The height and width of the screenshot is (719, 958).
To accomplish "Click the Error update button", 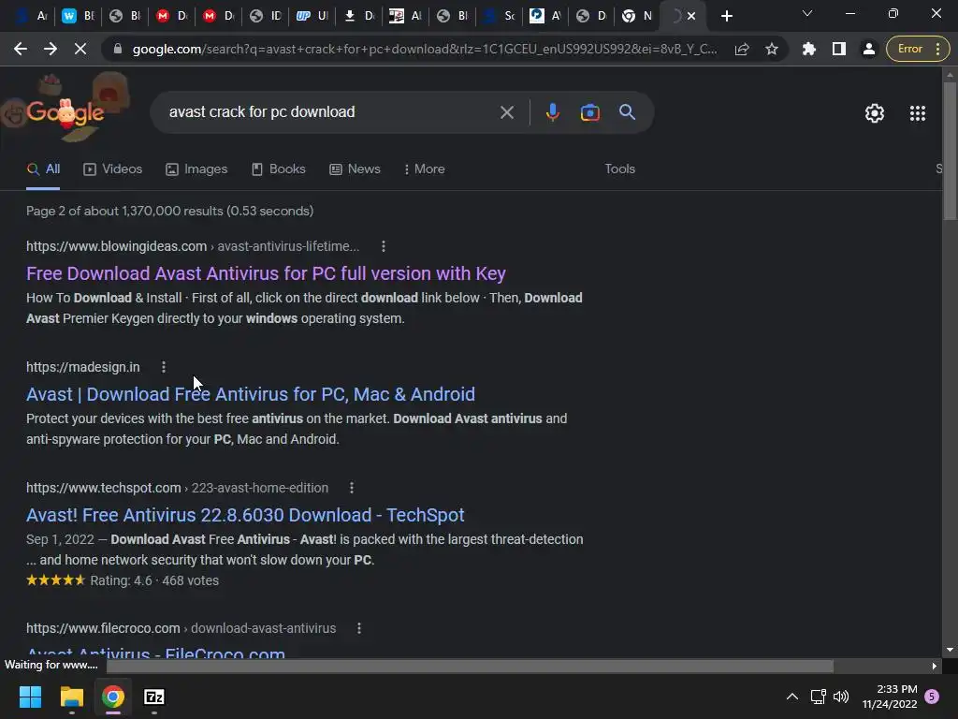I will (918, 49).
